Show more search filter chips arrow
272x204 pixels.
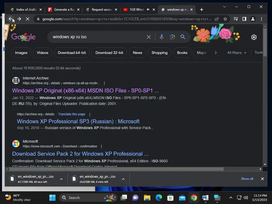click(216, 53)
